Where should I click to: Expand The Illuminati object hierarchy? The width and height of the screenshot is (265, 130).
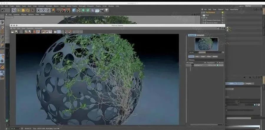click(x=202, y=12)
